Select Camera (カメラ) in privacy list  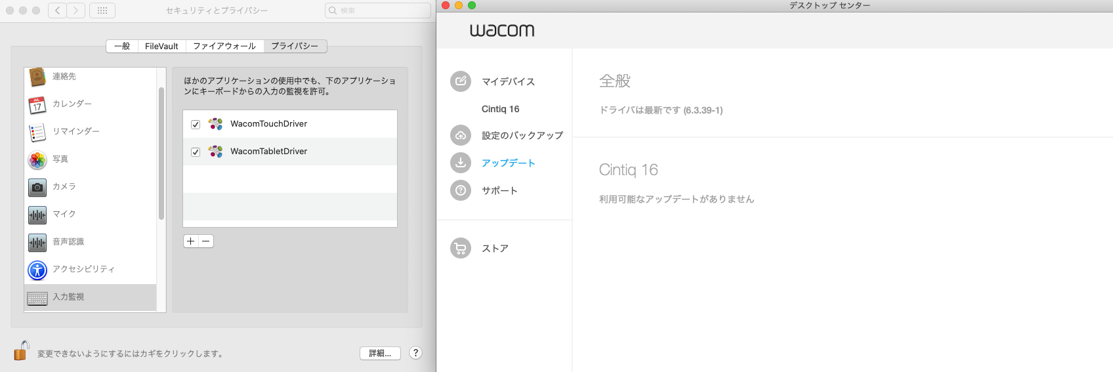pos(91,186)
